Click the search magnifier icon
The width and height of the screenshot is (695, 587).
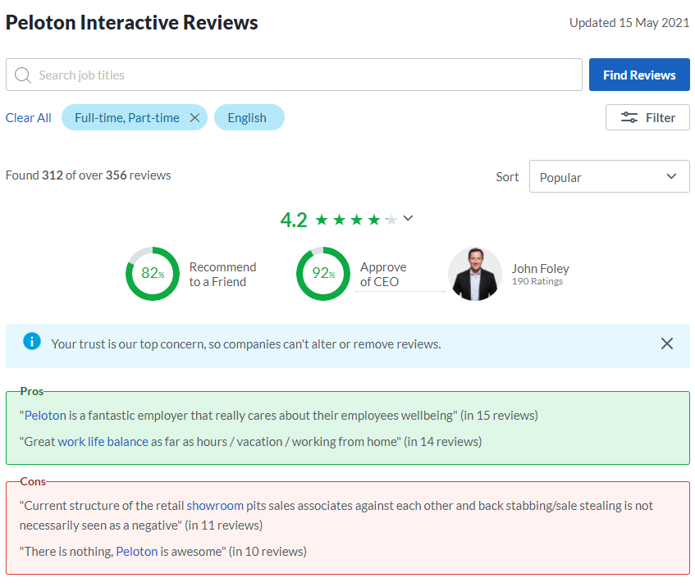click(23, 75)
